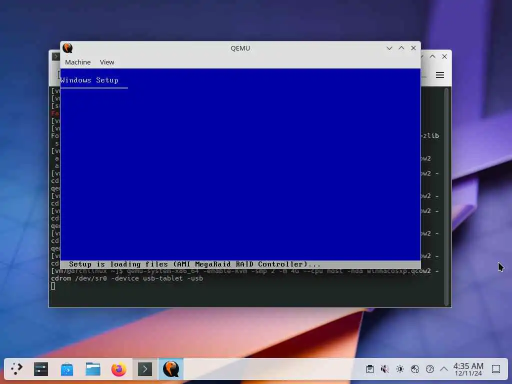512x384 pixels.
Task: Maximize the terminal window behind QEMU
Action: [x=432, y=56]
